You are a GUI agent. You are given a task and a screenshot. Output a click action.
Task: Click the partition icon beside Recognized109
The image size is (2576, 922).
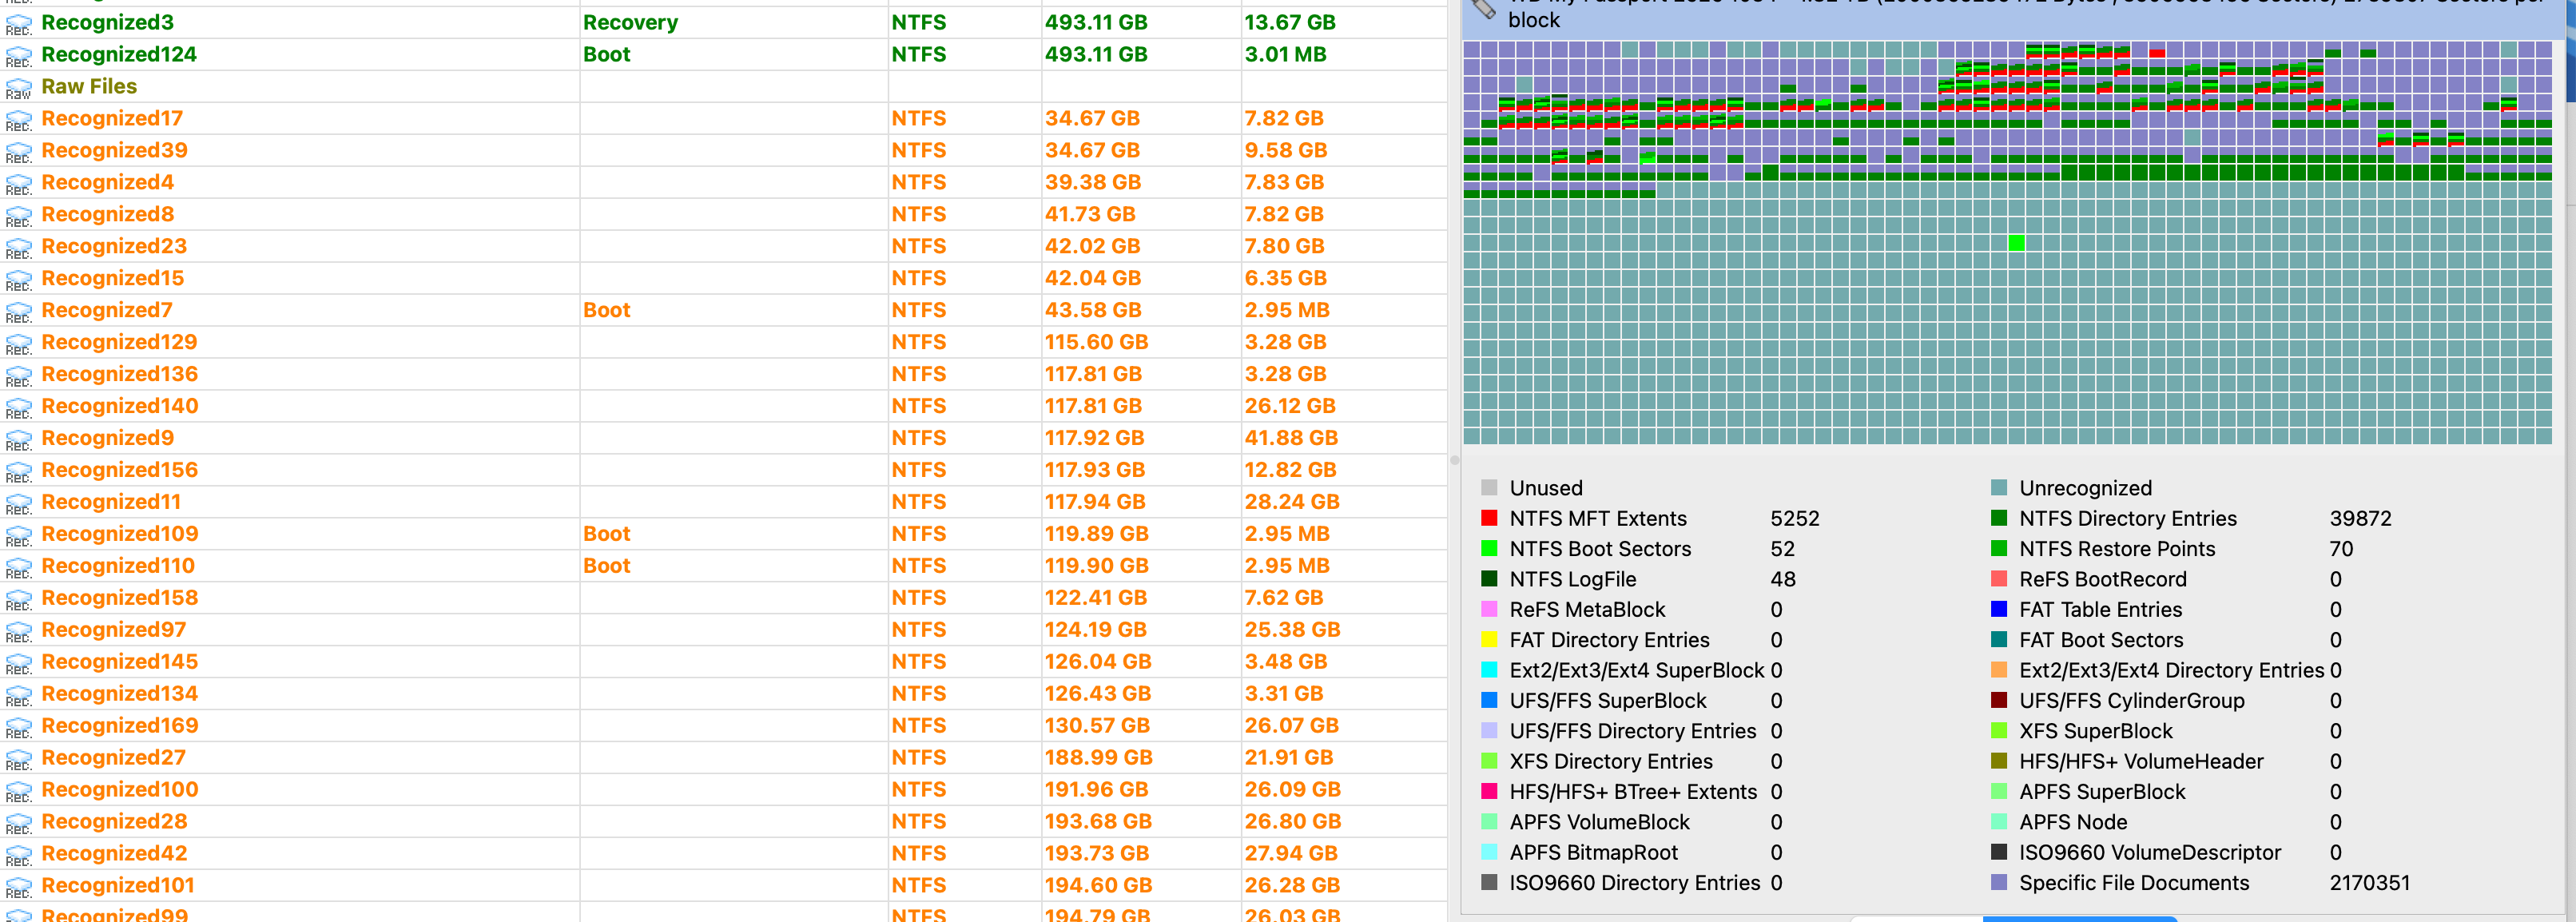[x=18, y=535]
